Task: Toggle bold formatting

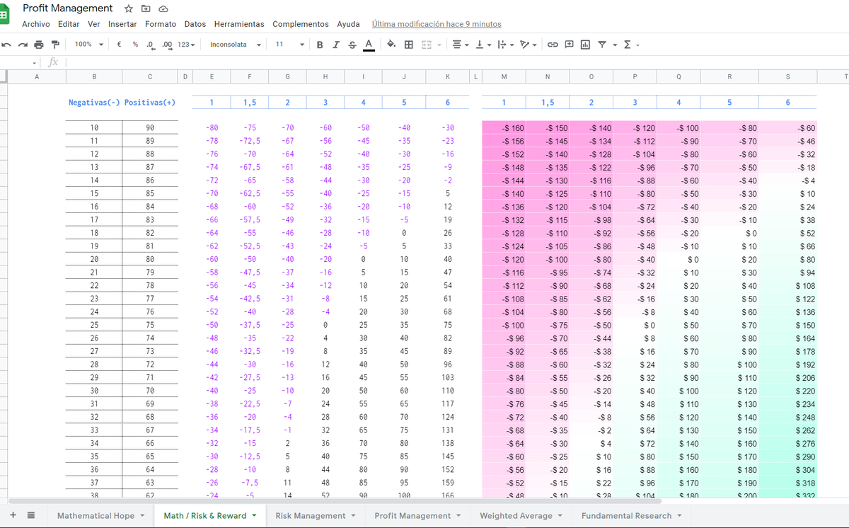Action: pyautogui.click(x=320, y=45)
